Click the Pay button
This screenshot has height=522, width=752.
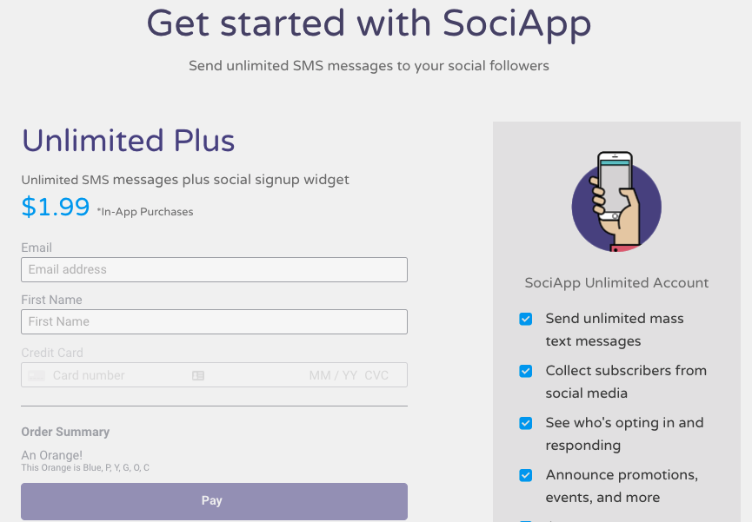tap(215, 501)
